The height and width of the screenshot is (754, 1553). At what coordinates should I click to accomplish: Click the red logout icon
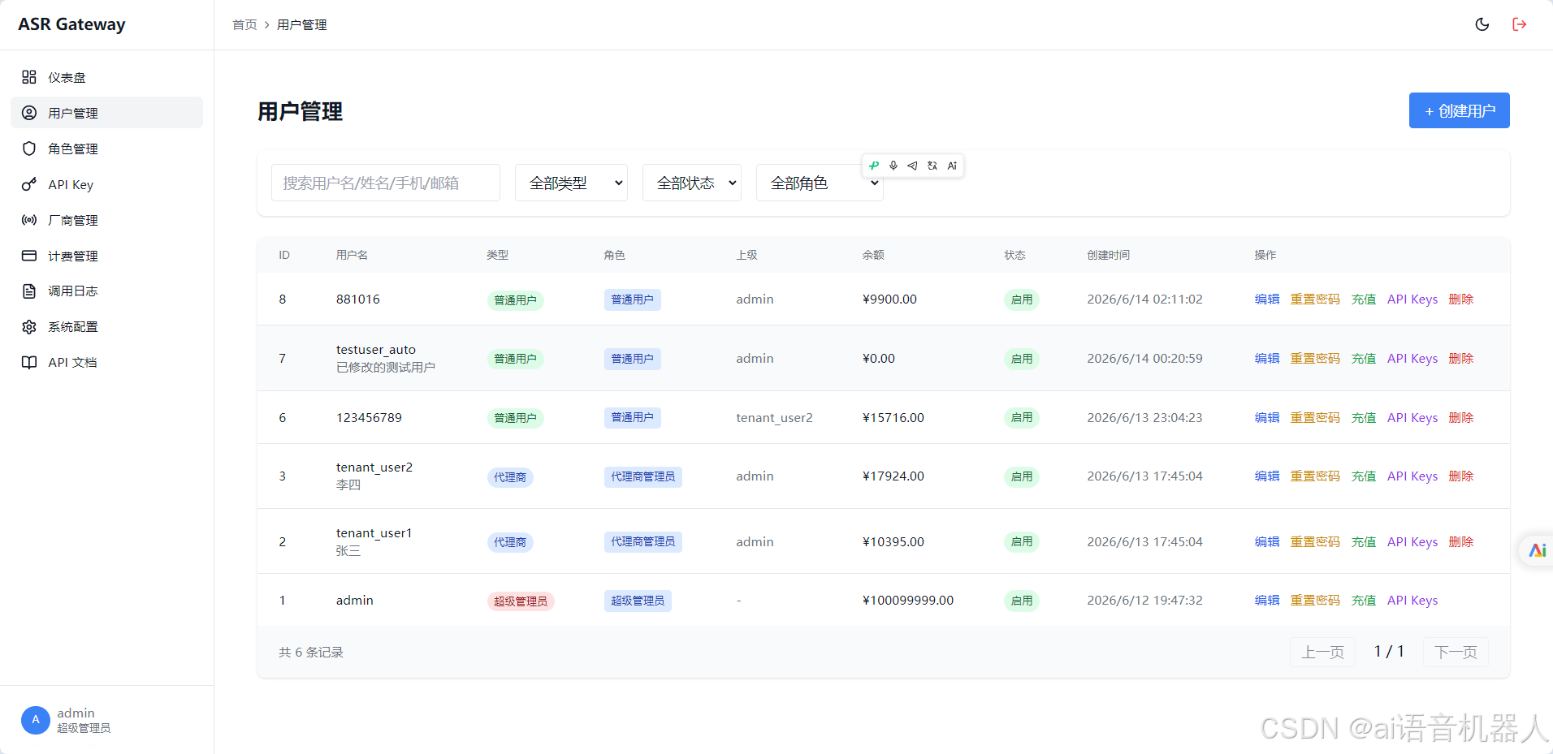(x=1520, y=24)
